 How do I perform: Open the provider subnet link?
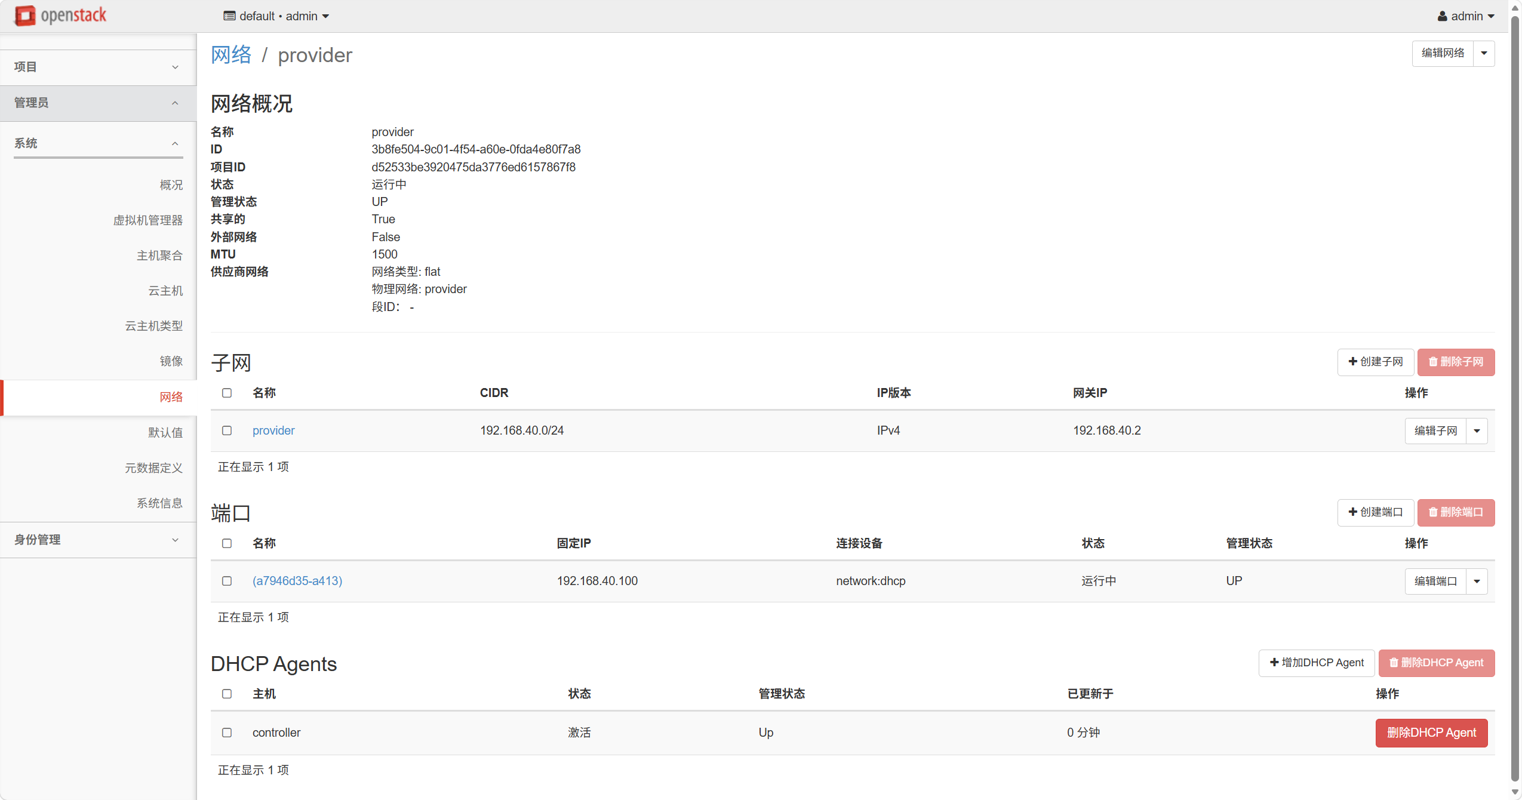[x=273, y=430]
